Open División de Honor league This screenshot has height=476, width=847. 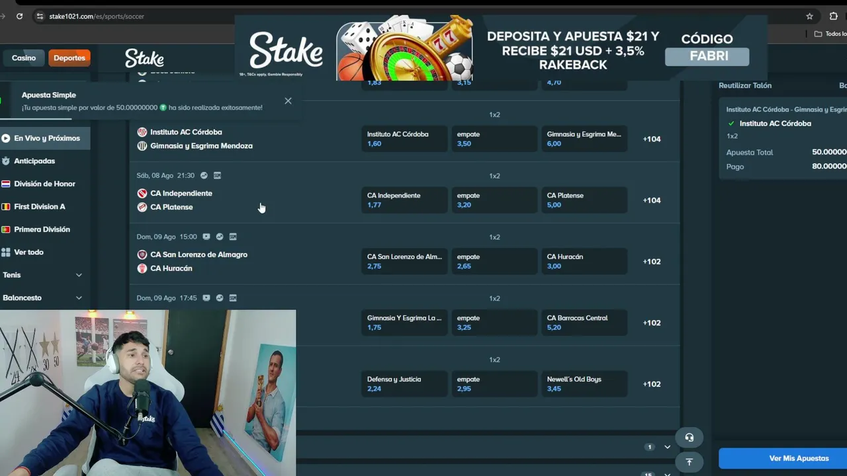click(x=44, y=184)
